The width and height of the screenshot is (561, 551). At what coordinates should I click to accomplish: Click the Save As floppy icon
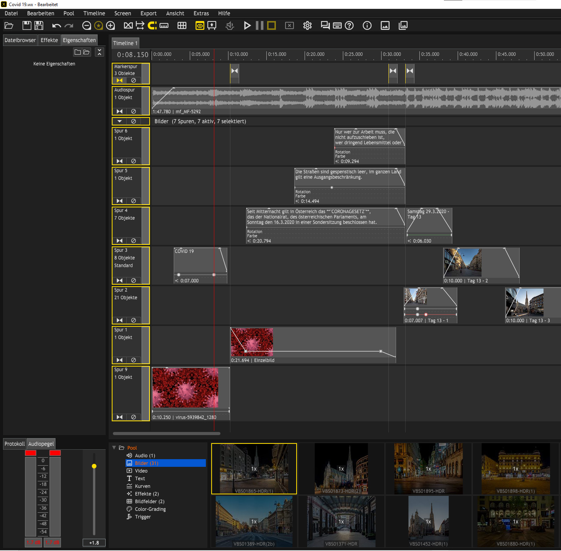[39, 26]
